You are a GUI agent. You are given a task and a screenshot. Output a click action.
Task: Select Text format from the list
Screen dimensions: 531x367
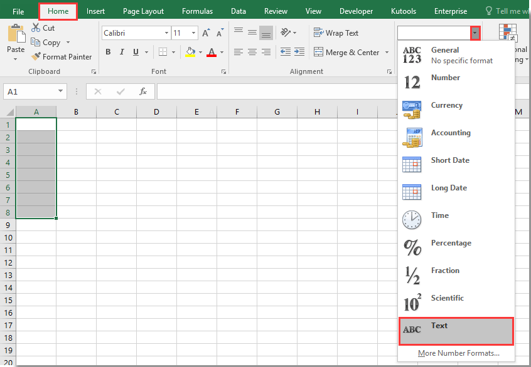point(456,331)
